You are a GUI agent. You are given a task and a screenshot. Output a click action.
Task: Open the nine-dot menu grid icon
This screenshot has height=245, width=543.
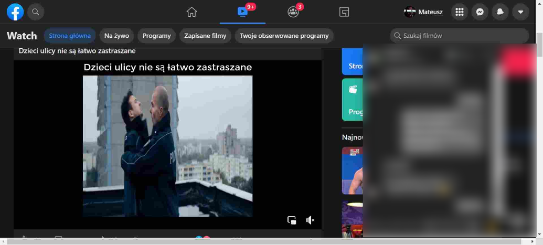[x=459, y=12]
